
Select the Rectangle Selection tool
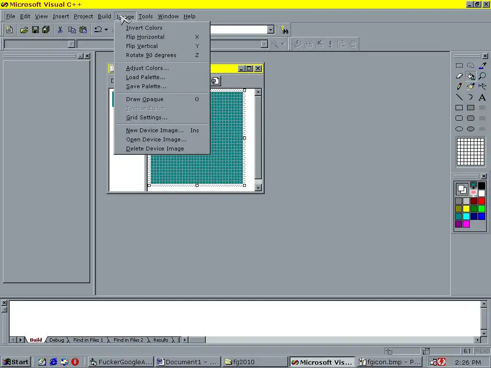459,65
